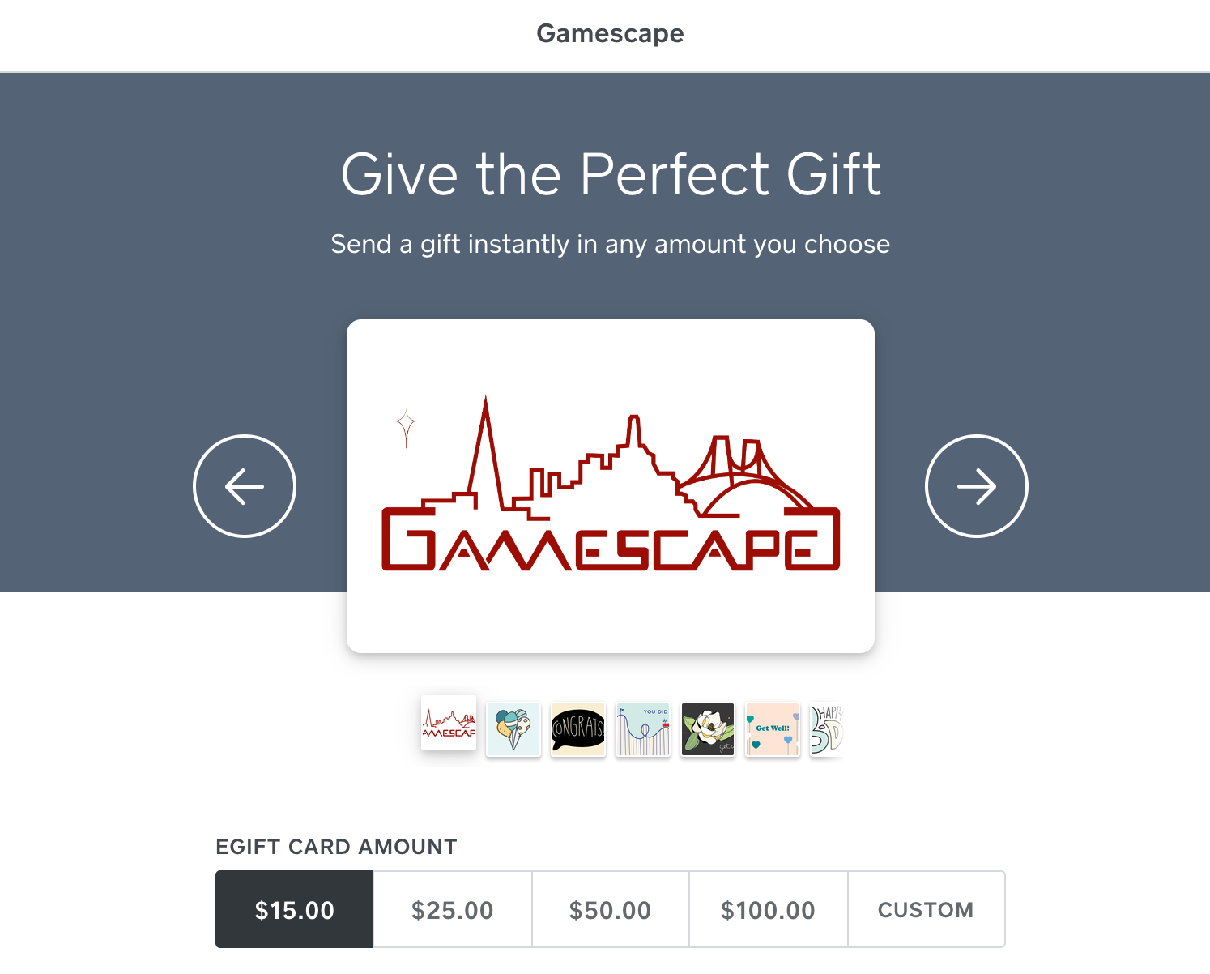The width and height of the screenshot is (1210, 974).
Task: Select the Gamescape skyline logo thumbnail
Action: 449,723
